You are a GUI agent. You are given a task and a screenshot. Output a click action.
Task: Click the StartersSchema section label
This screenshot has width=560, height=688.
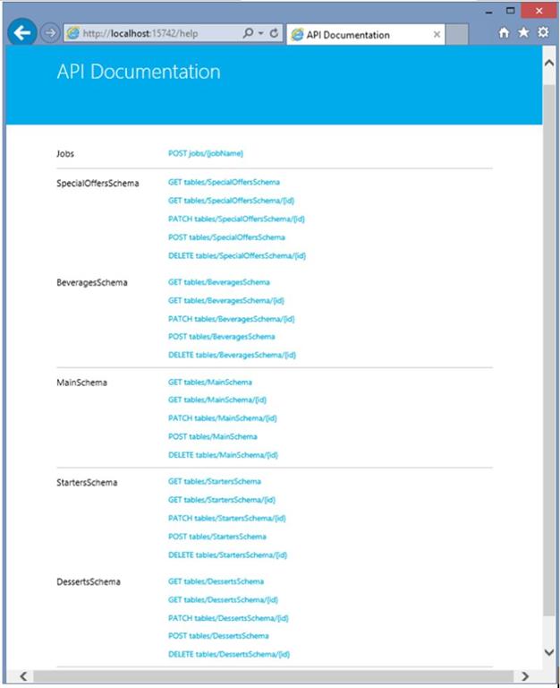[x=87, y=483]
